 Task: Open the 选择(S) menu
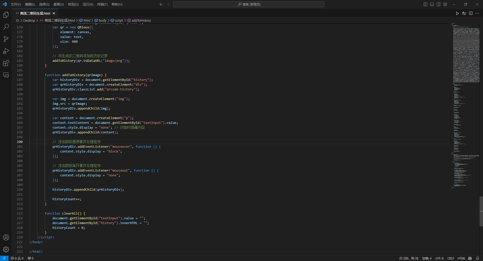click(x=44, y=4)
